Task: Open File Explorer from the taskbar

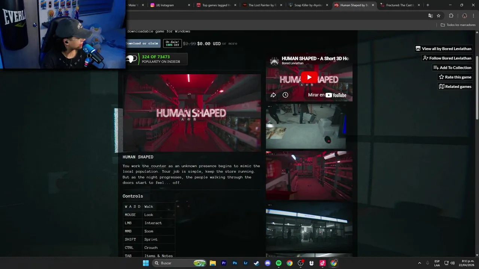Action: pyautogui.click(x=213, y=263)
